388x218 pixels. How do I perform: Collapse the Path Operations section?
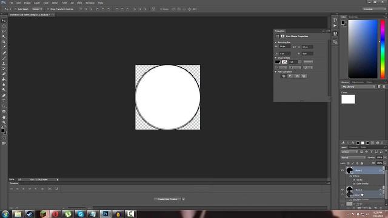tap(276, 71)
